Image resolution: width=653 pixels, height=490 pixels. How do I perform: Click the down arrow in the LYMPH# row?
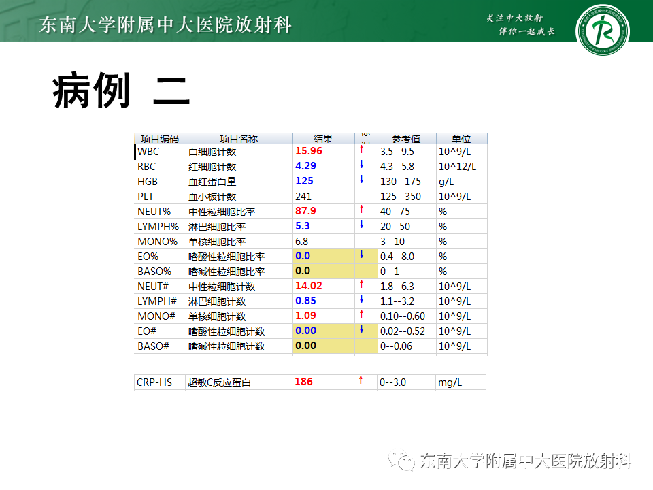361,299
